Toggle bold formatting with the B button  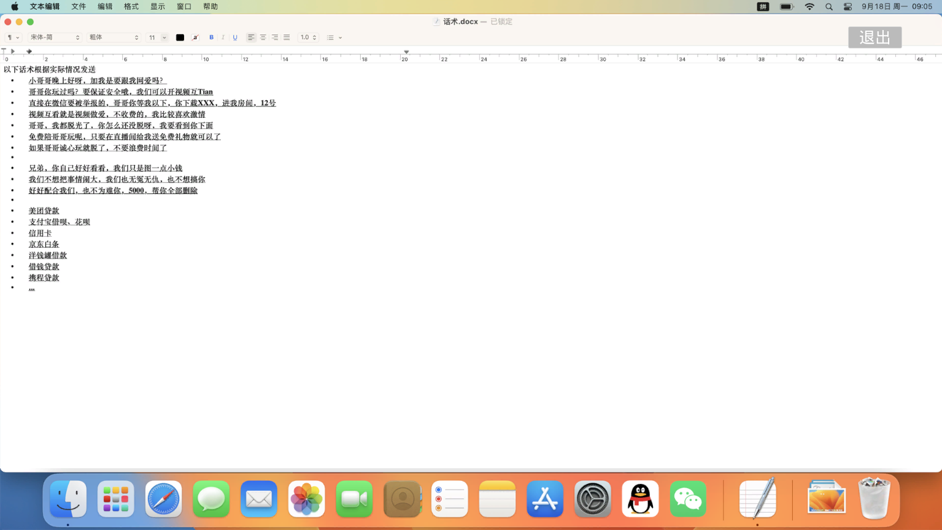click(212, 37)
